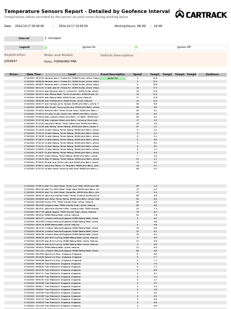Click the 'Date Time' column header
Viewport: 231px width, 309px height.
pyautogui.click(x=34, y=75)
